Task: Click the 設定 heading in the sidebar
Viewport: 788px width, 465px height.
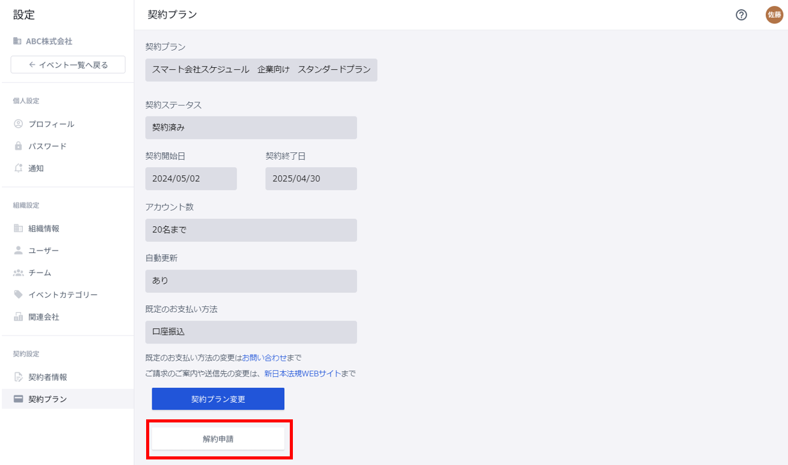Action: (24, 15)
